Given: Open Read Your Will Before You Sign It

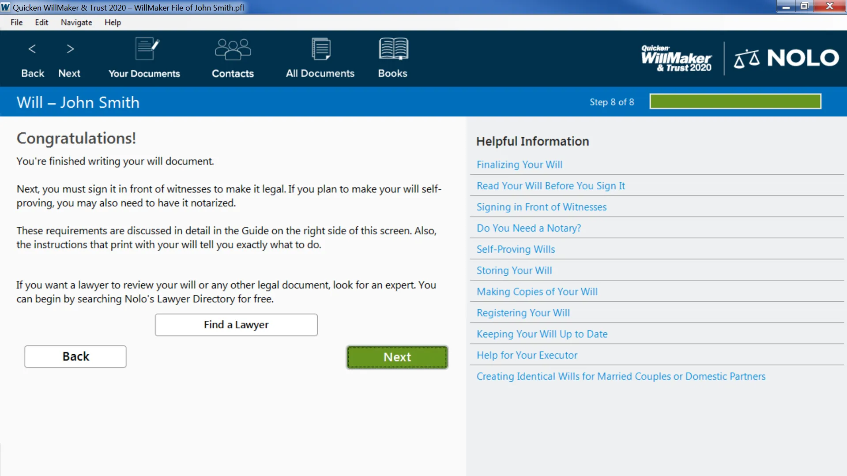Looking at the screenshot, I should point(550,186).
